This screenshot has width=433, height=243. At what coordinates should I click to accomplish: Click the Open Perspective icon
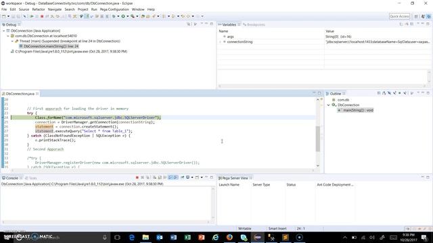416,16
